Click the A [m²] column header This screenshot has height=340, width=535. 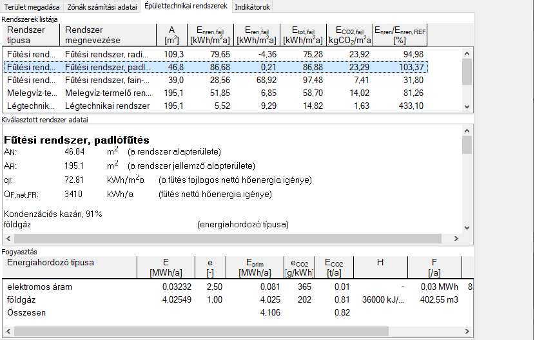coord(171,35)
